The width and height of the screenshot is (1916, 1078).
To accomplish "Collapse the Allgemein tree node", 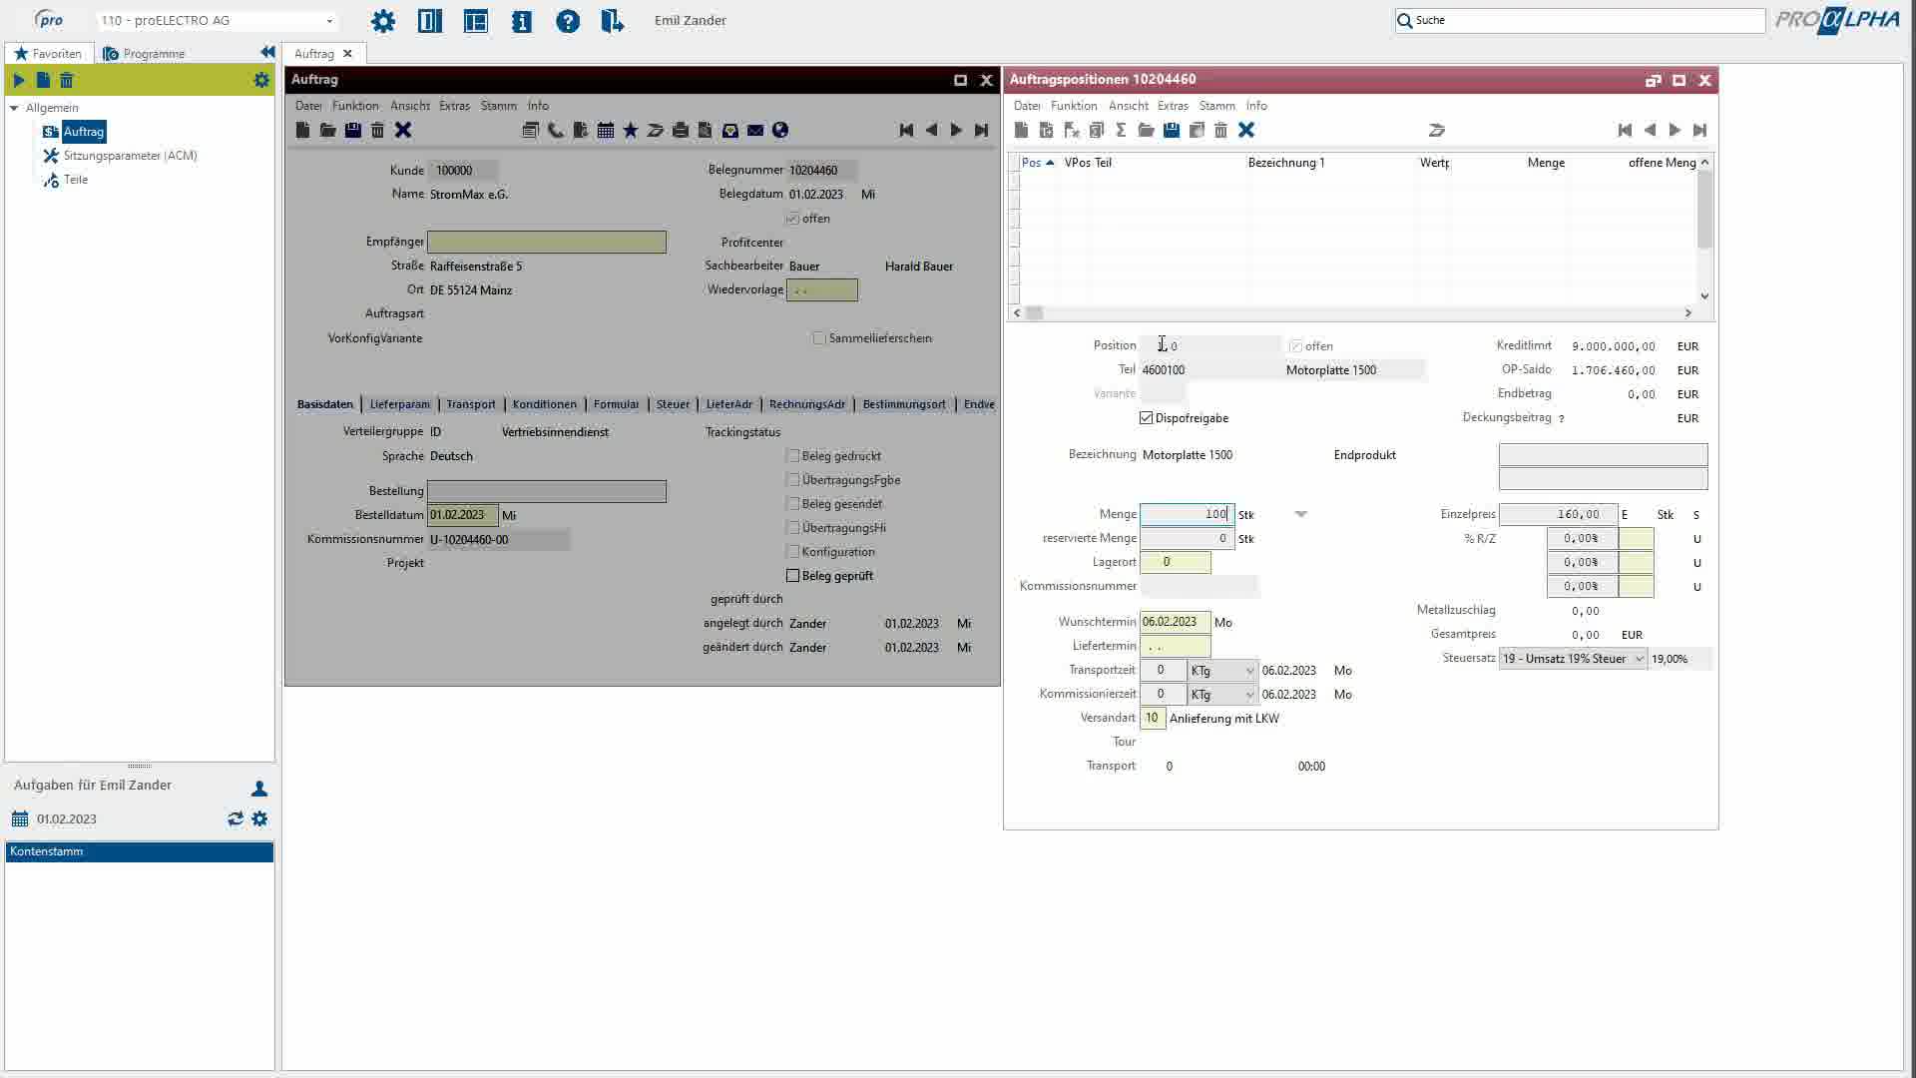I will point(14,108).
